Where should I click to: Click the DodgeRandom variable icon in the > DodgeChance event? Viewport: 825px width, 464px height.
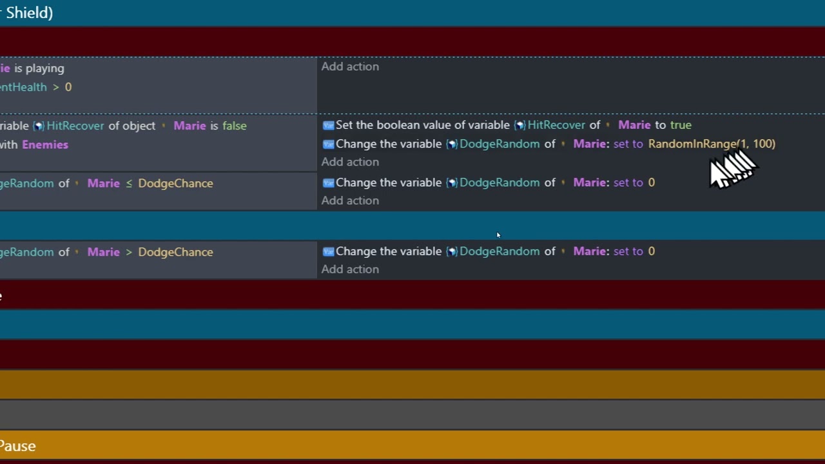451,251
